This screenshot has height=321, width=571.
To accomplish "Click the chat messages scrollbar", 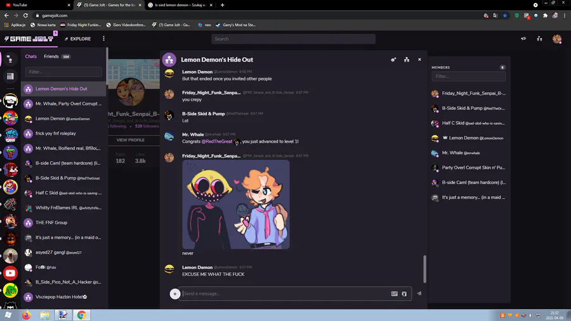I will coord(424,269).
